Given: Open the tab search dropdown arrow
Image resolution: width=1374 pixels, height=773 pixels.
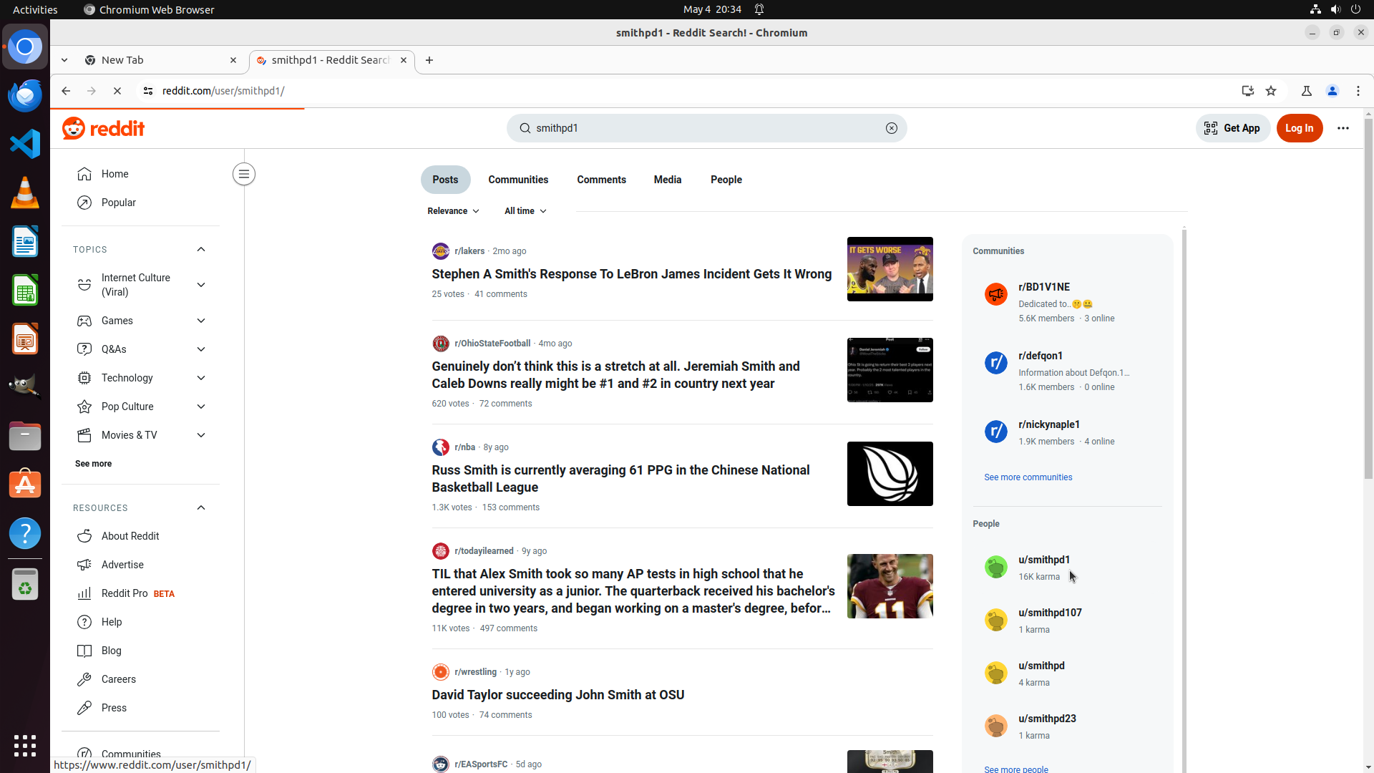Looking at the screenshot, I should pos(64,60).
